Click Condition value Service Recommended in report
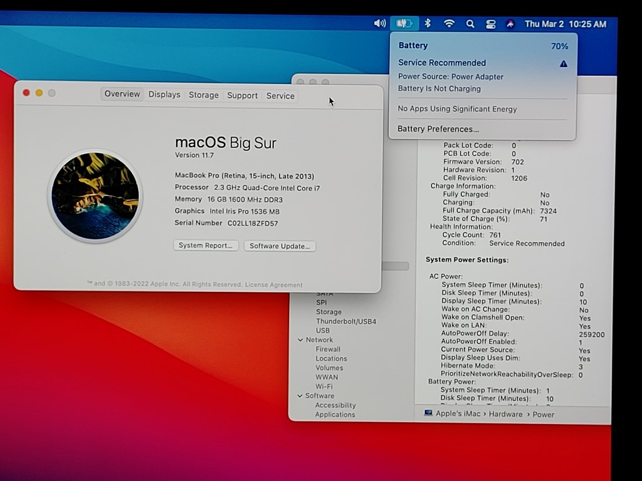This screenshot has width=642, height=481. 527,244
